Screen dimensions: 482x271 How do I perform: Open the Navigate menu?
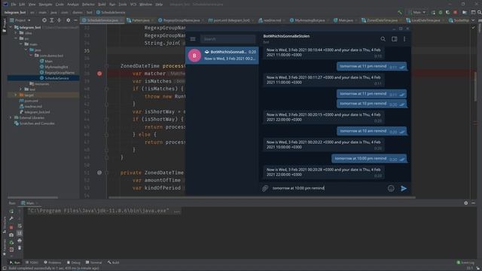(x=45, y=5)
